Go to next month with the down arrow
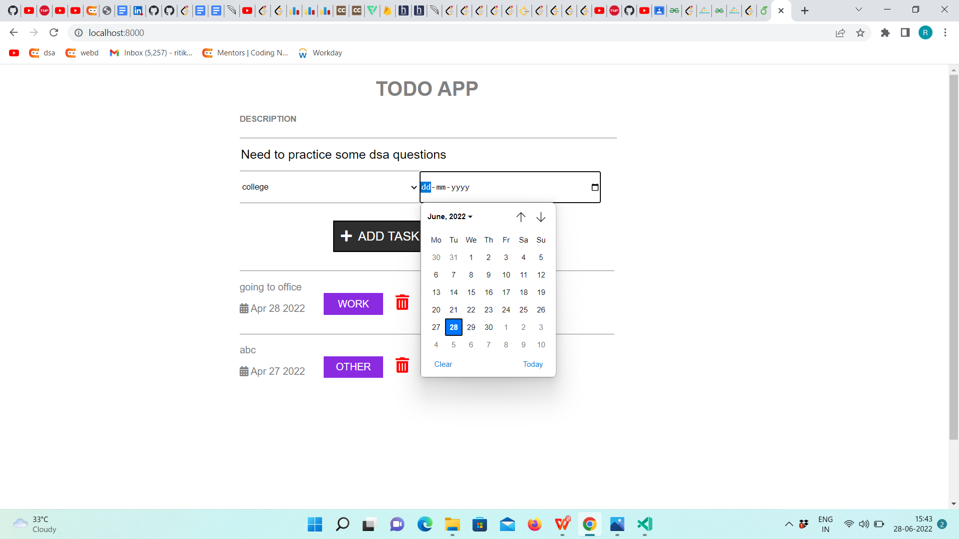Image resolution: width=959 pixels, height=539 pixels. point(541,217)
